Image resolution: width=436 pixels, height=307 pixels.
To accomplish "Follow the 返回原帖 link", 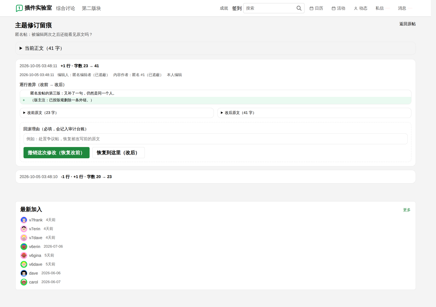I will point(407,24).
